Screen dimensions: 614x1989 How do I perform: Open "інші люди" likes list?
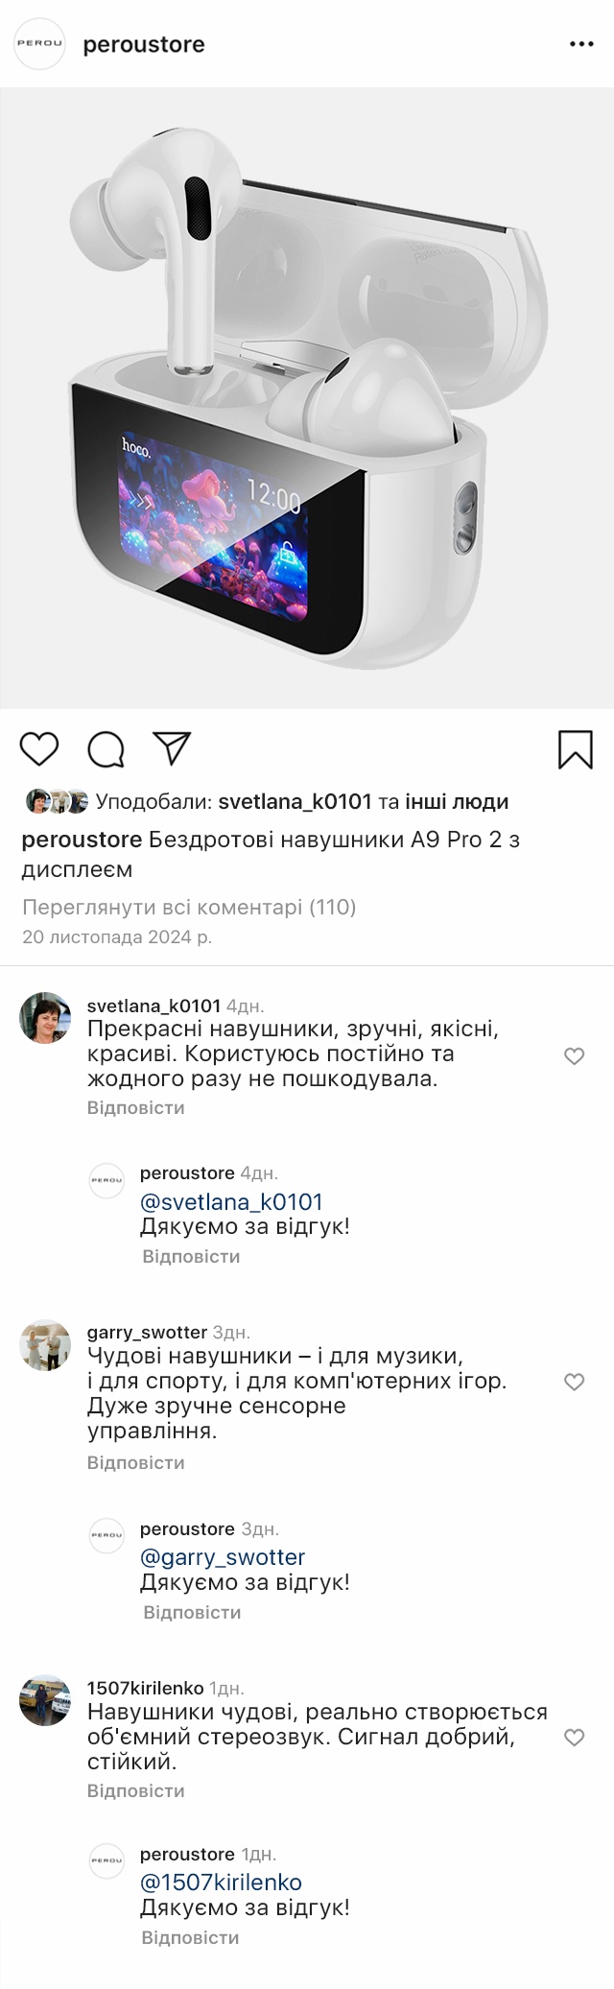tap(457, 801)
